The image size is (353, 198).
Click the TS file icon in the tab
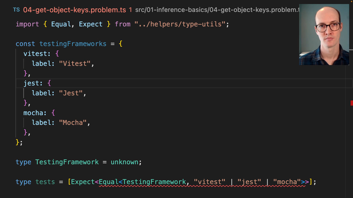[17, 10]
